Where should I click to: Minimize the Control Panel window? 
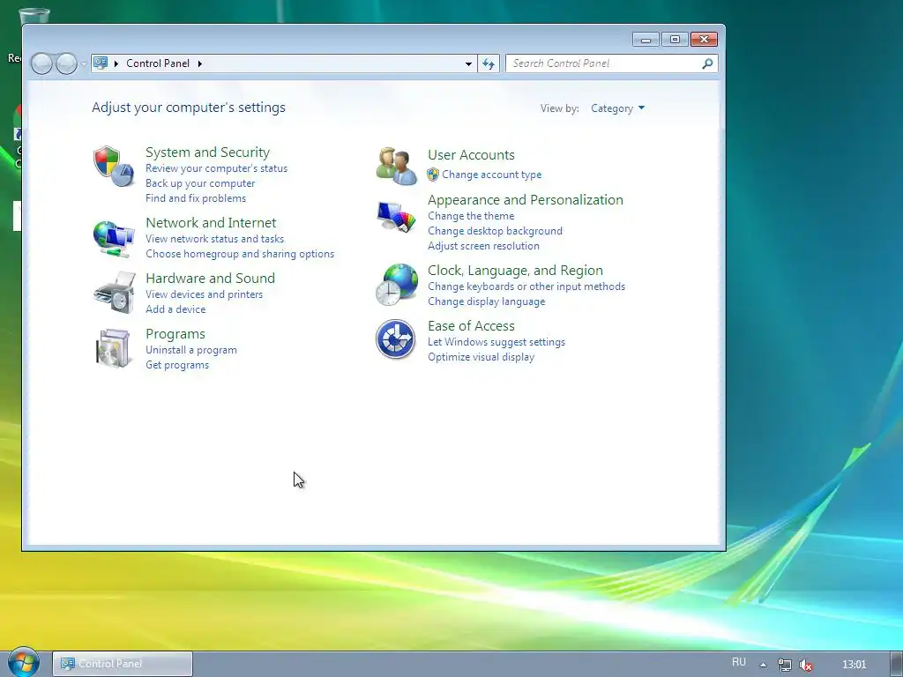646,39
